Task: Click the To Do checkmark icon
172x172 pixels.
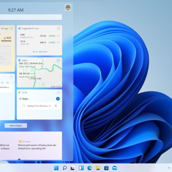Action: click(19, 93)
